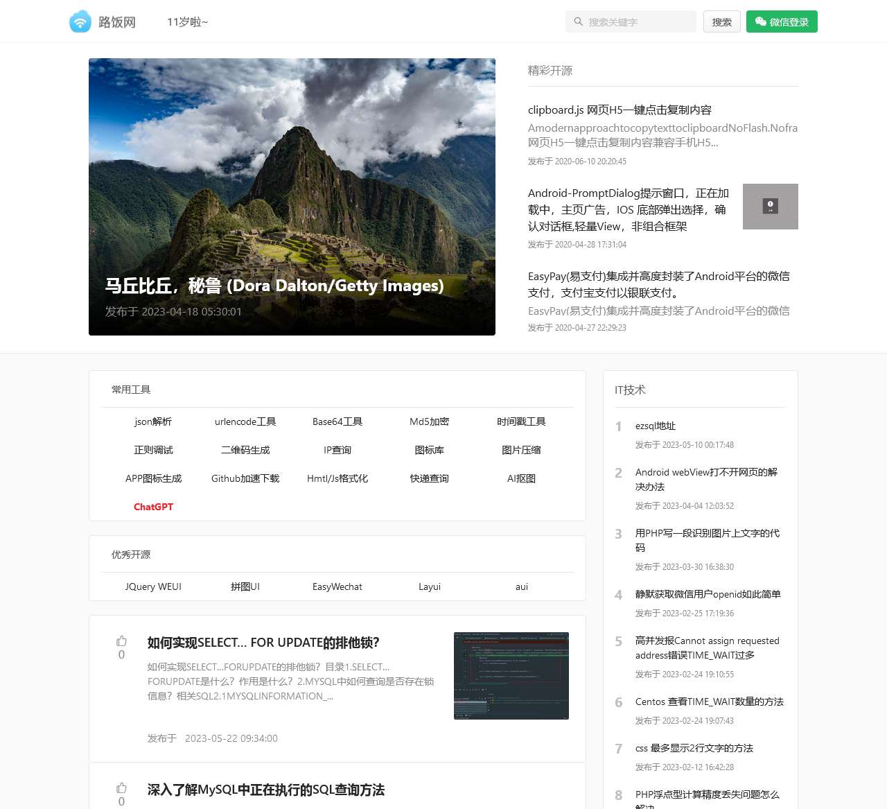Viewport: 887px width, 809px height.
Task: Open the EasyPay(易支付) article link
Action: pyautogui.click(x=659, y=284)
